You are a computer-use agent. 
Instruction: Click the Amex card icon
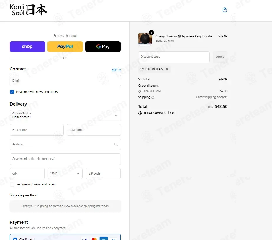[x=104, y=239]
